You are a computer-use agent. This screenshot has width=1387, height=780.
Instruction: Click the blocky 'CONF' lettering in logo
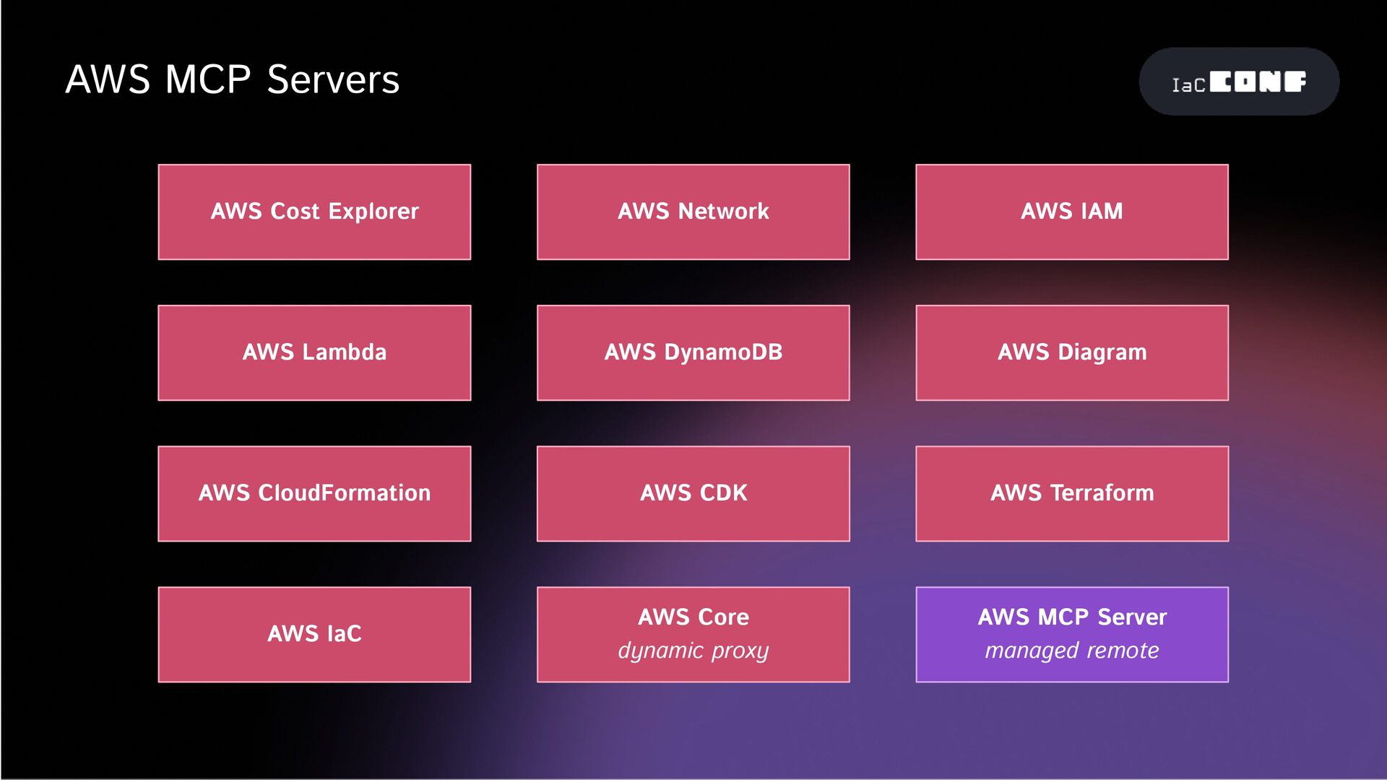1257,82
